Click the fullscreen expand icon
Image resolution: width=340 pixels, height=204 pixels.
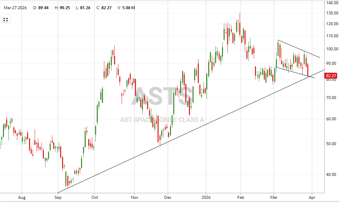[6, 20]
